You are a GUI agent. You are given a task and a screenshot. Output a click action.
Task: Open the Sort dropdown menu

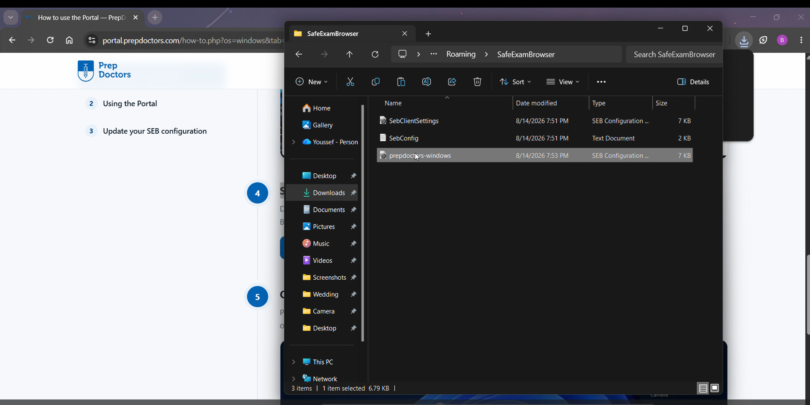point(516,82)
